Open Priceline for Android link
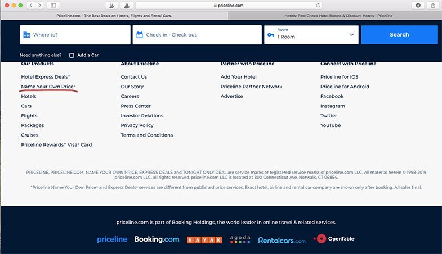Image resolution: width=442 pixels, height=254 pixels. tap(345, 87)
